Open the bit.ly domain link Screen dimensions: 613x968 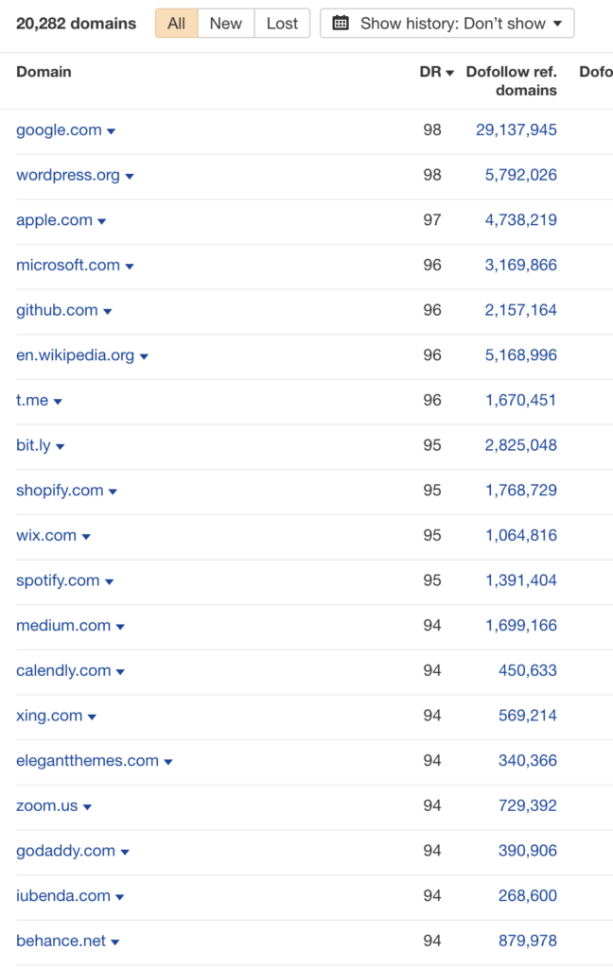point(33,446)
